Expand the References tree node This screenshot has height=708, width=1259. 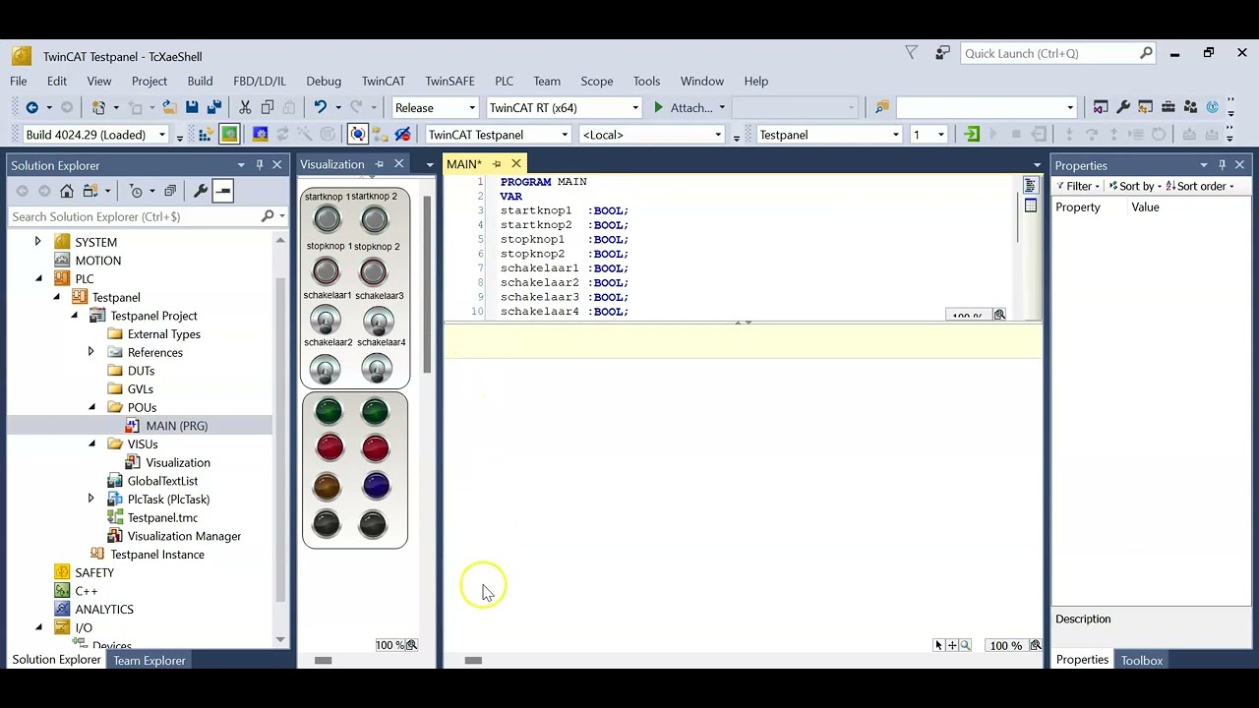(91, 352)
